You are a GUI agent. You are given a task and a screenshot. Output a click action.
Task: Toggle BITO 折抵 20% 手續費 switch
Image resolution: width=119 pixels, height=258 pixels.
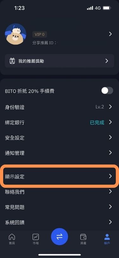click(x=107, y=91)
